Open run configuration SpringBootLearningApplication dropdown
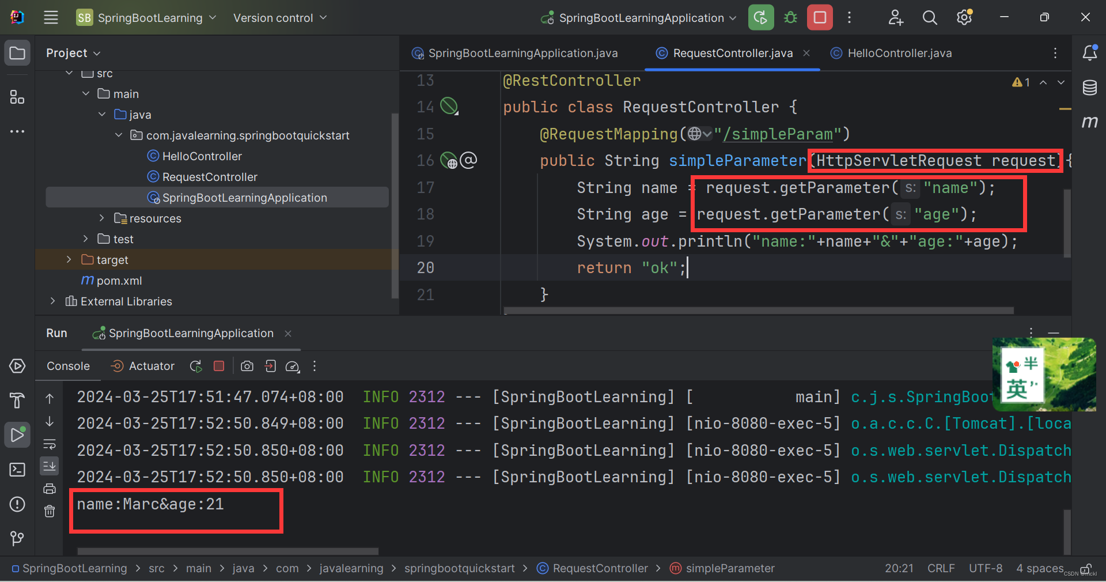The image size is (1106, 582). tap(638, 18)
